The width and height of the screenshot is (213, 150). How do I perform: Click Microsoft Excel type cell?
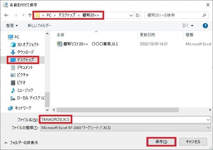(x=198, y=44)
